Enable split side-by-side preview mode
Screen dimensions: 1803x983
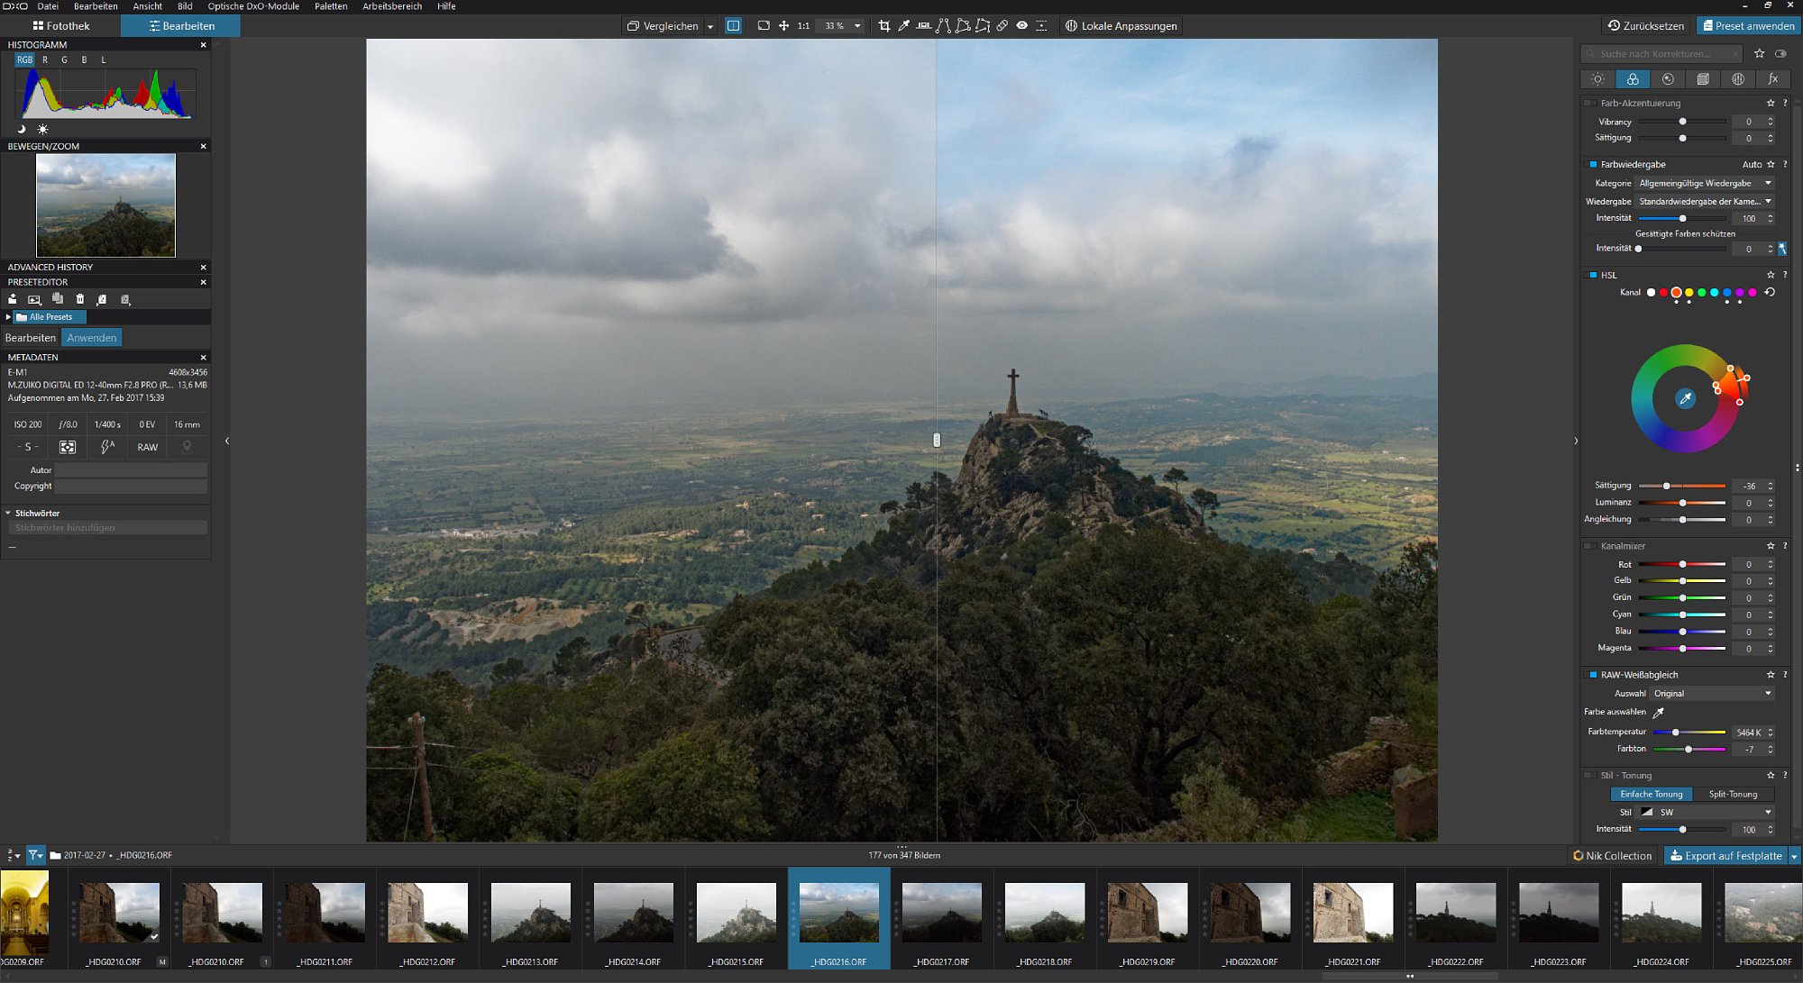(x=734, y=26)
